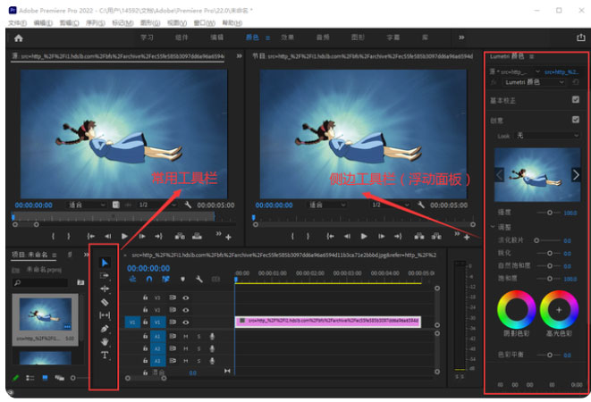Disable the Creative section checkbox

(x=576, y=120)
